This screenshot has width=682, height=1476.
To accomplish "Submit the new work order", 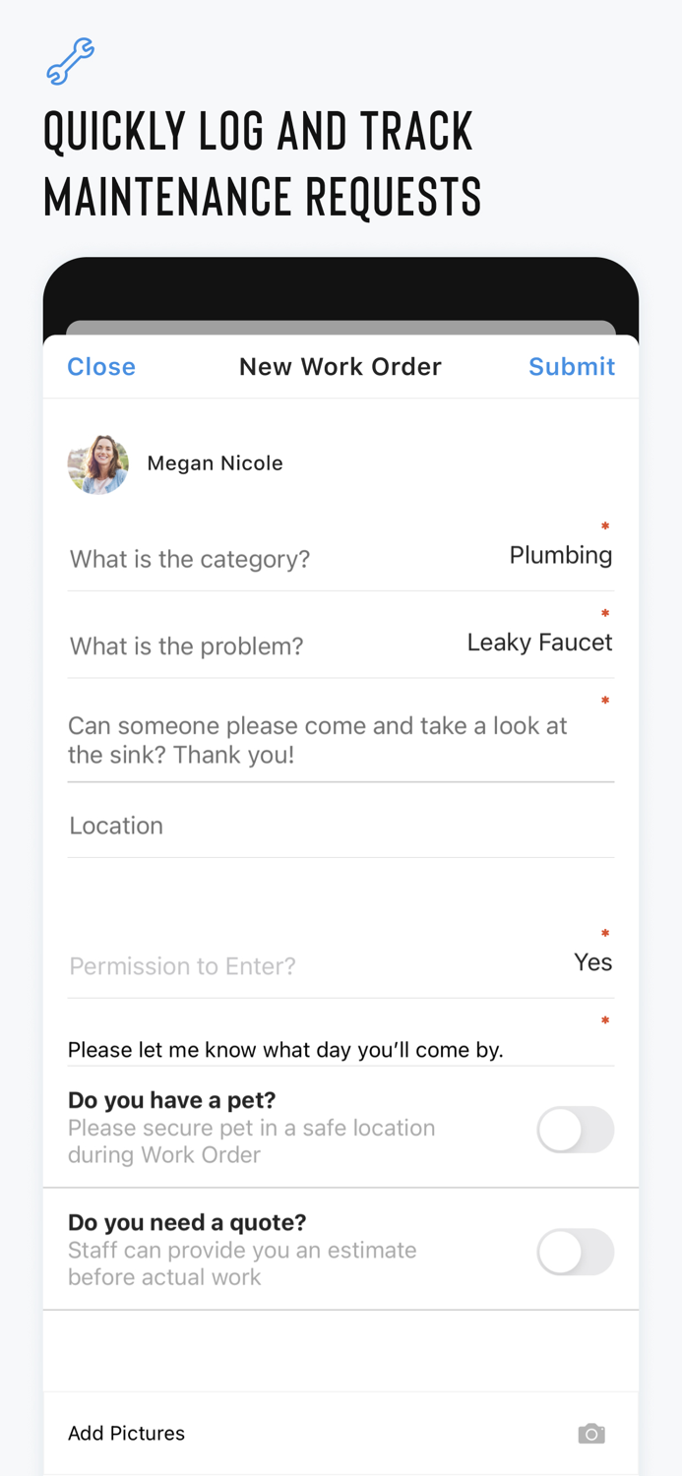I will 572,366.
